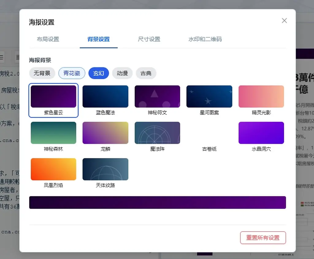Pick the 水晶洞穴 purple background
The image size is (314, 259).
coord(261,137)
